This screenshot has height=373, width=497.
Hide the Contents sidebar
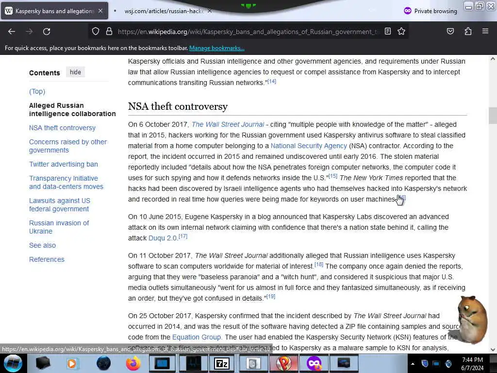(75, 72)
